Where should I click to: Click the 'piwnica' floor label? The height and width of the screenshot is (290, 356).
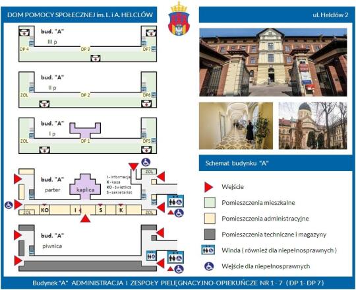[x=52, y=246]
